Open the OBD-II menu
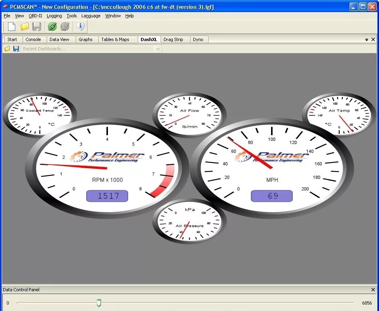 tap(35, 16)
